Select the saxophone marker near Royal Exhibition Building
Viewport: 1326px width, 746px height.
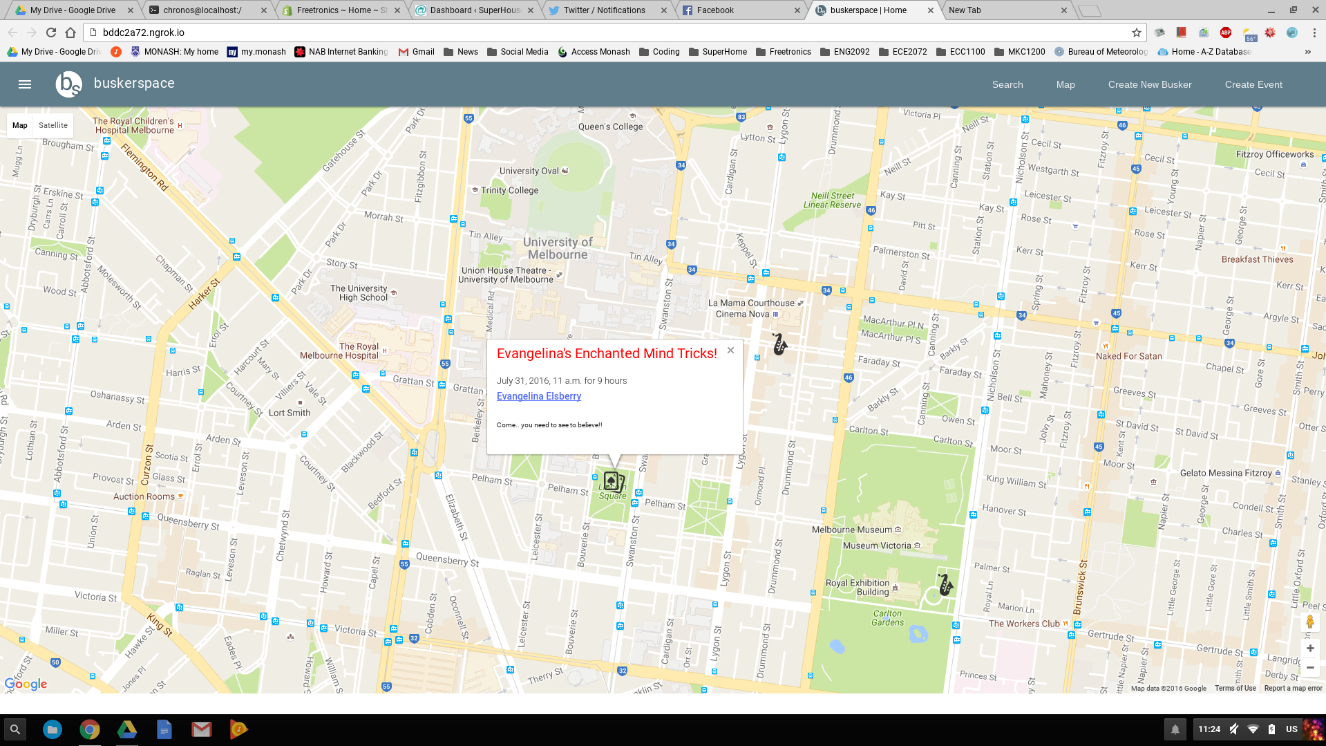[945, 584]
